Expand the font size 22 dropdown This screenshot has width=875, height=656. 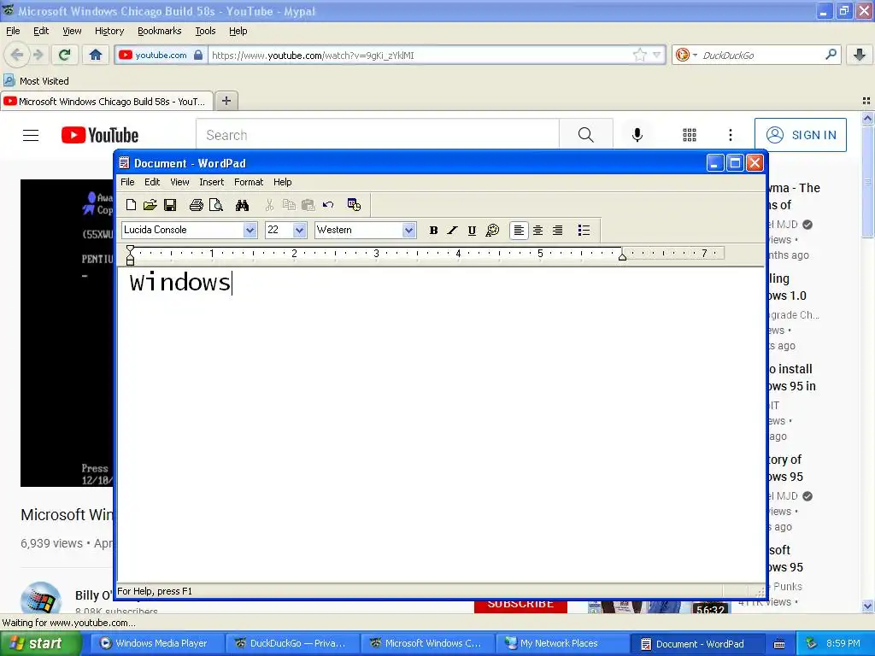pyautogui.click(x=300, y=230)
